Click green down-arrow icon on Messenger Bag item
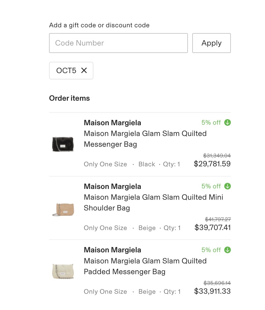The width and height of the screenshot is (265, 310). (x=228, y=122)
